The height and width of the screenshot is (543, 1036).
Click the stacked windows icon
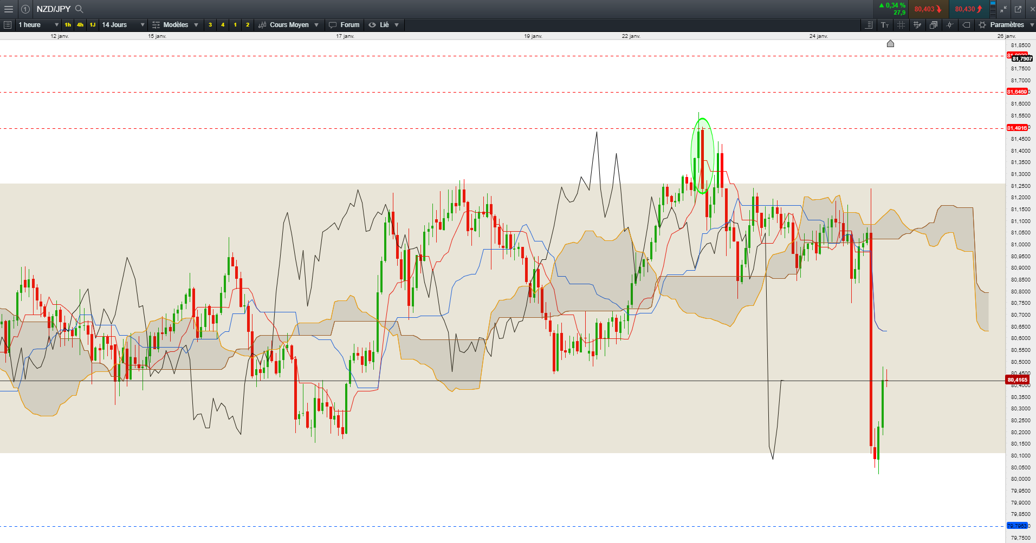coord(934,25)
